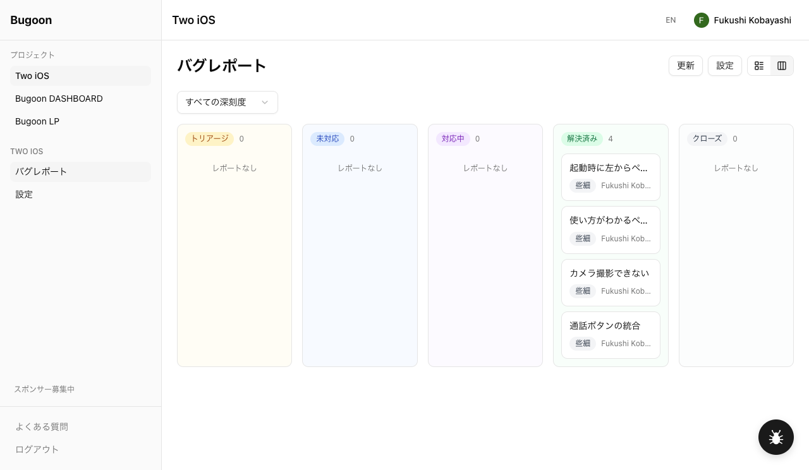Click the トリアージ column label
Viewport: 809px width, 470px height.
click(209, 139)
